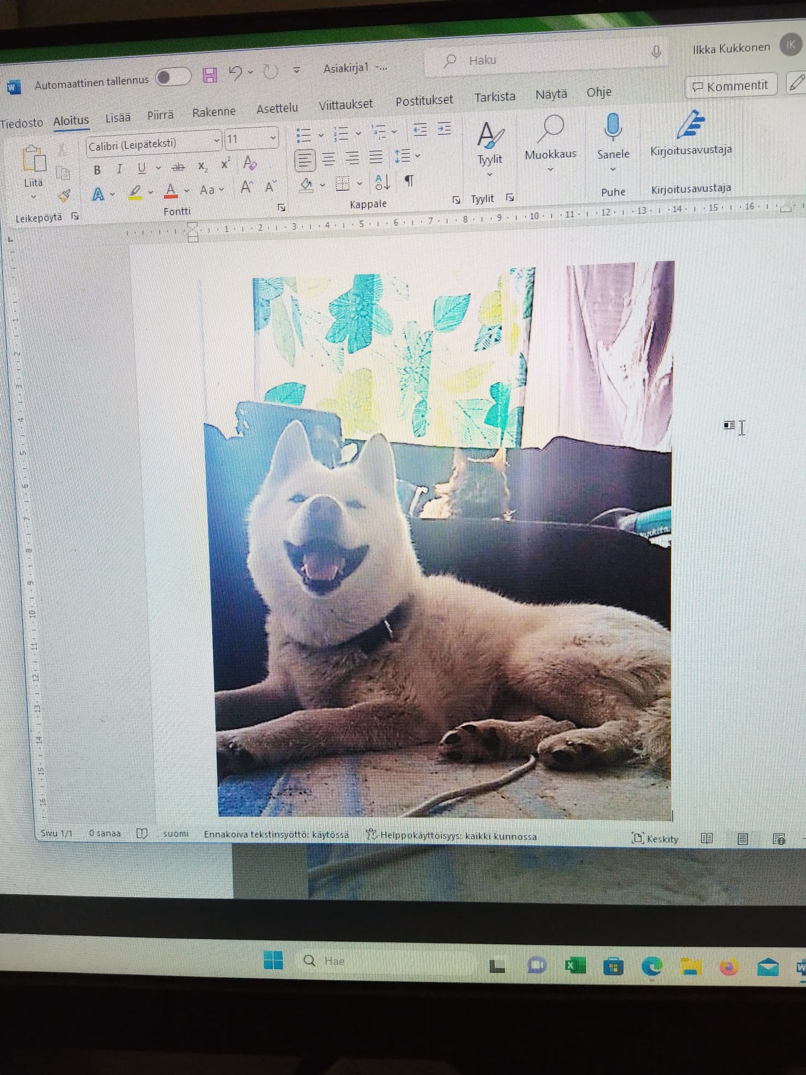Click the Numbering list icon
This screenshot has height=1075, width=806.
pyautogui.click(x=341, y=133)
